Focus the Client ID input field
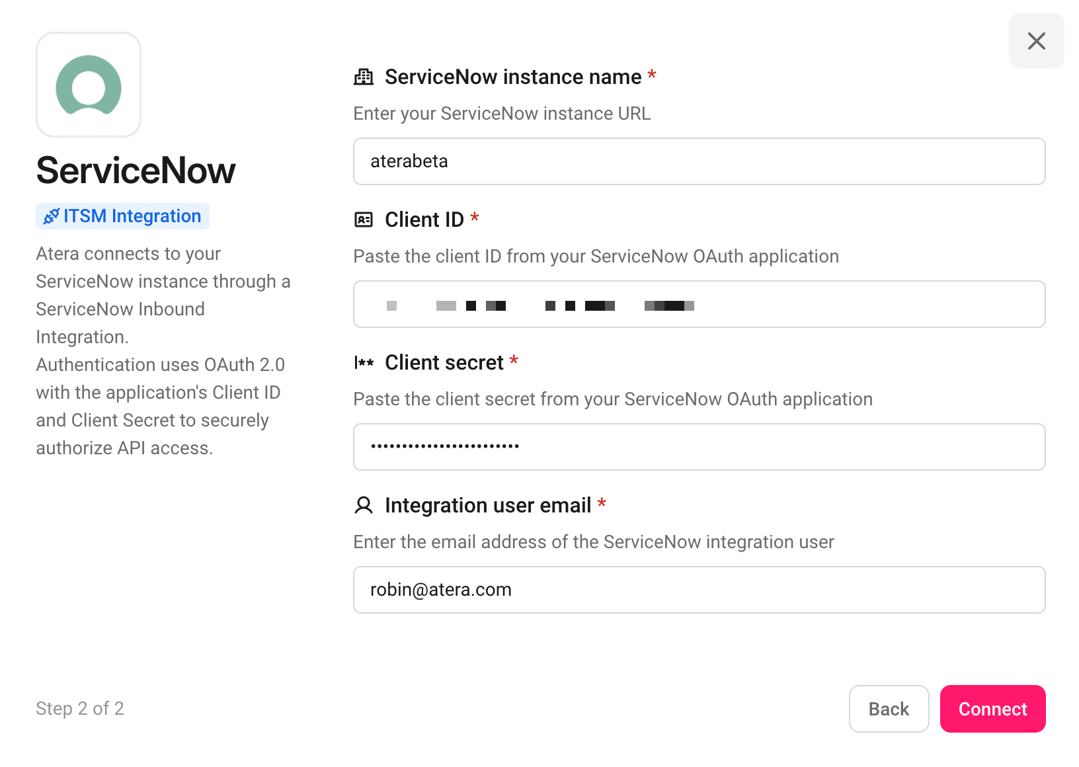 click(x=699, y=304)
